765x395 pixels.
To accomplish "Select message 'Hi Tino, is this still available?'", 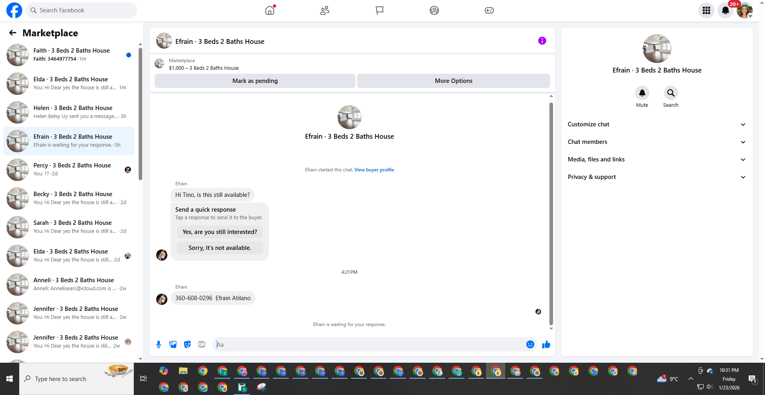I will 212,195.
